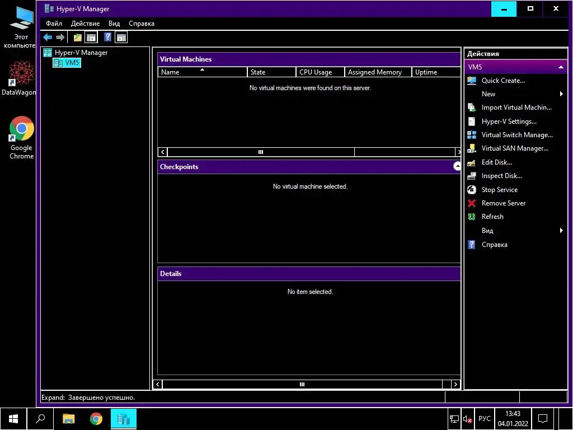Open the Действие menu
Screen dimensions: 573x430
85,24
